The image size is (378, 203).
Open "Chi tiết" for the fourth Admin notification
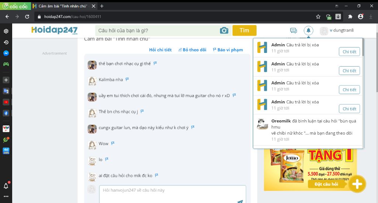(349, 109)
